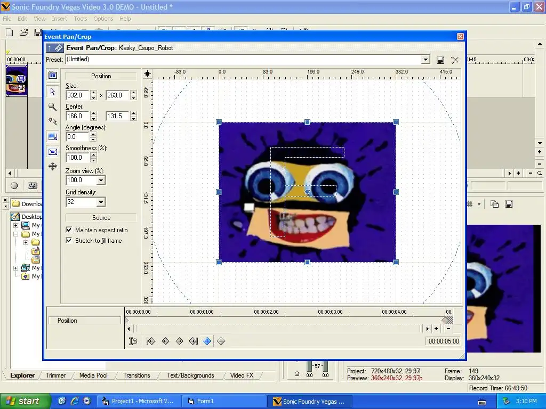The width and height of the screenshot is (546, 409).
Task: Jump to the first keyframe
Action: (151, 341)
